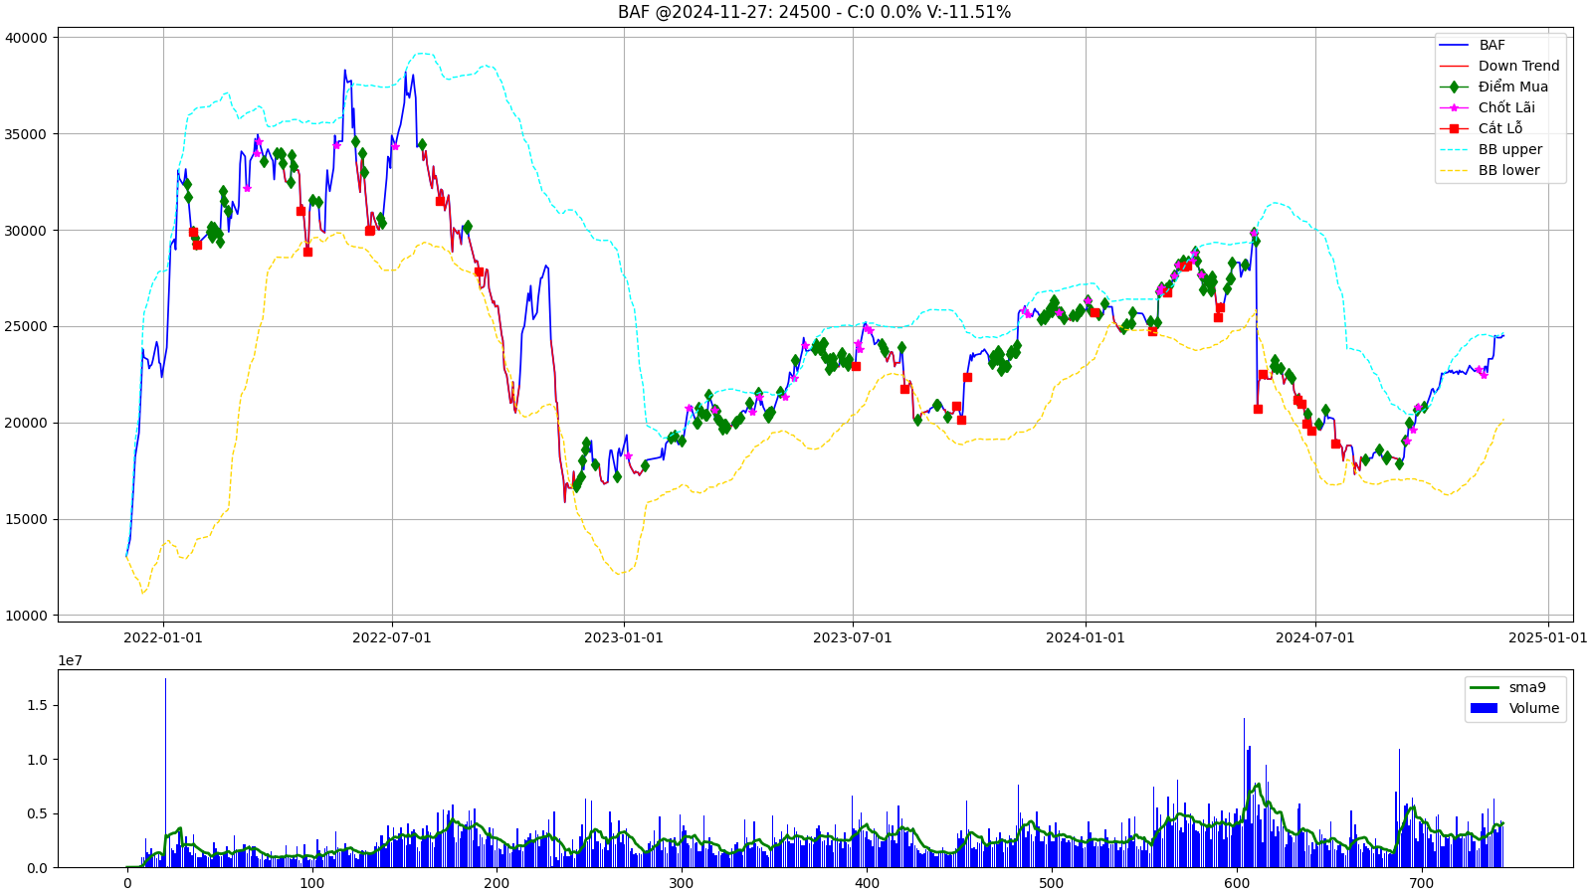Click the 500 index tick on volume chart
This screenshot has height=895, width=1592.
1052,883
